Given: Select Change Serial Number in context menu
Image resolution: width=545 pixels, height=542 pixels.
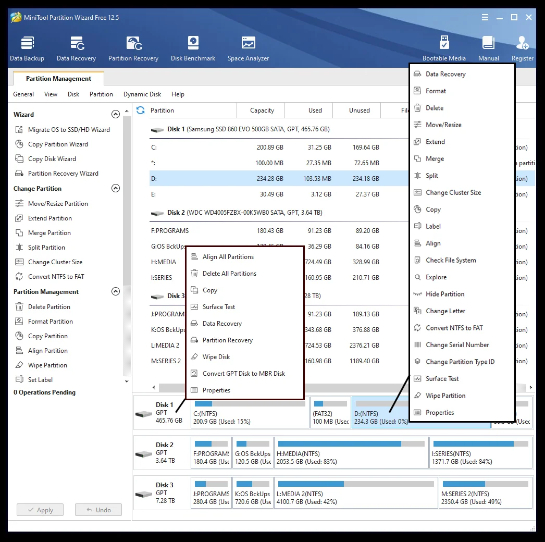Looking at the screenshot, I should click(x=462, y=345).
